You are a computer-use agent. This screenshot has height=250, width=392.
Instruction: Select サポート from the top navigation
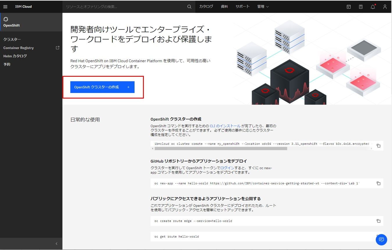point(243,6)
